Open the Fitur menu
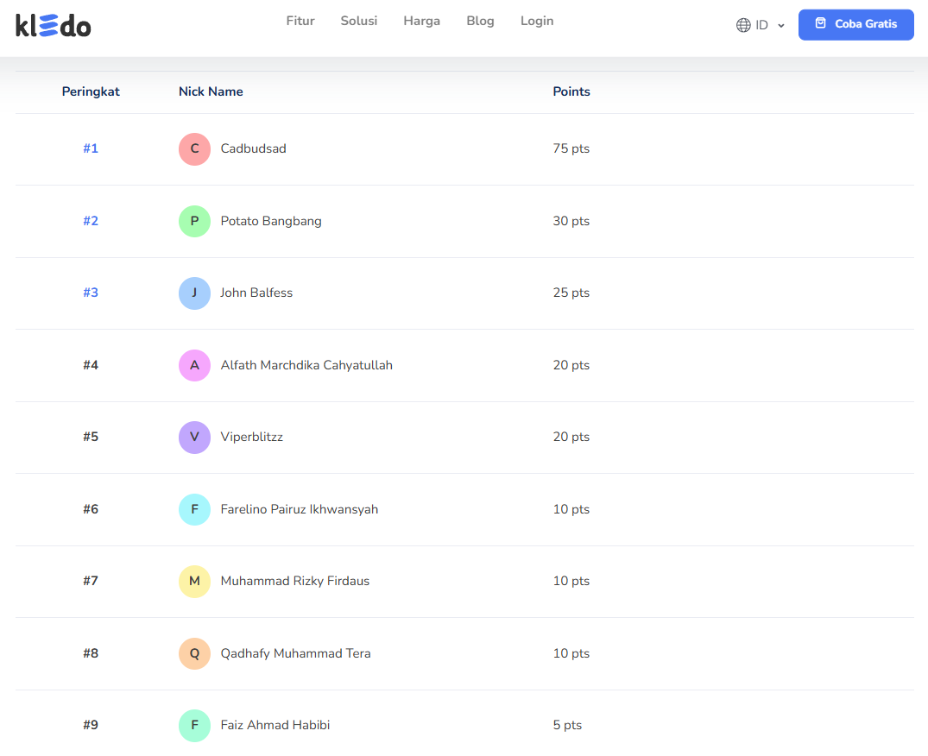Viewport: 928px width, 756px height. tap(300, 21)
